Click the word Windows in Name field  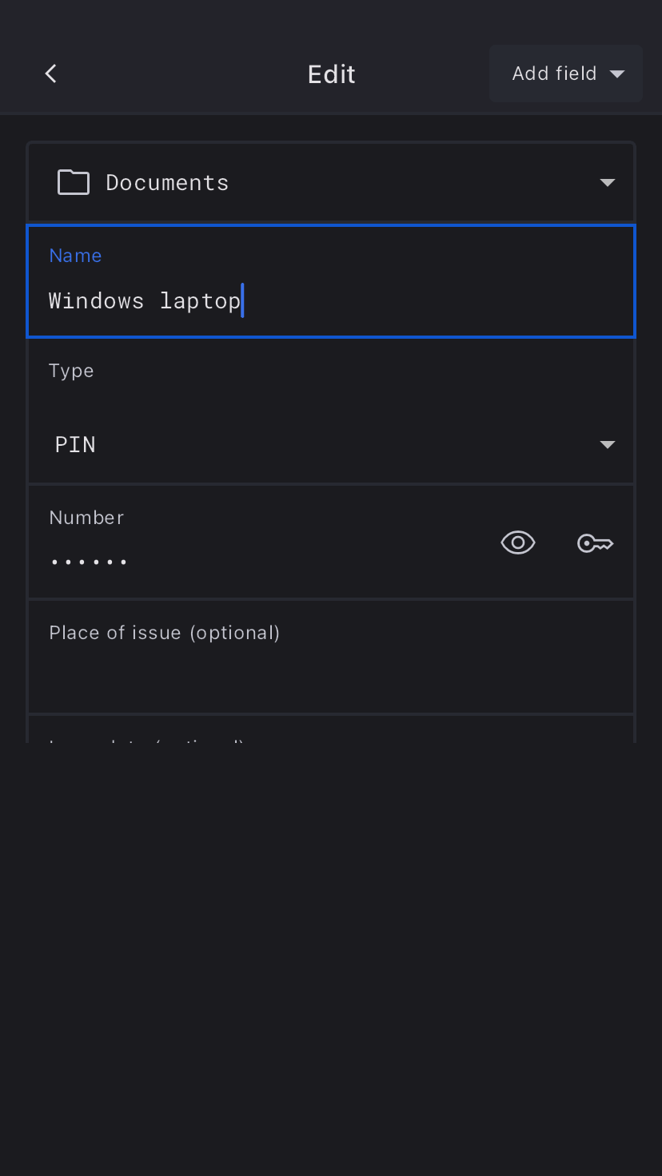[96, 300]
